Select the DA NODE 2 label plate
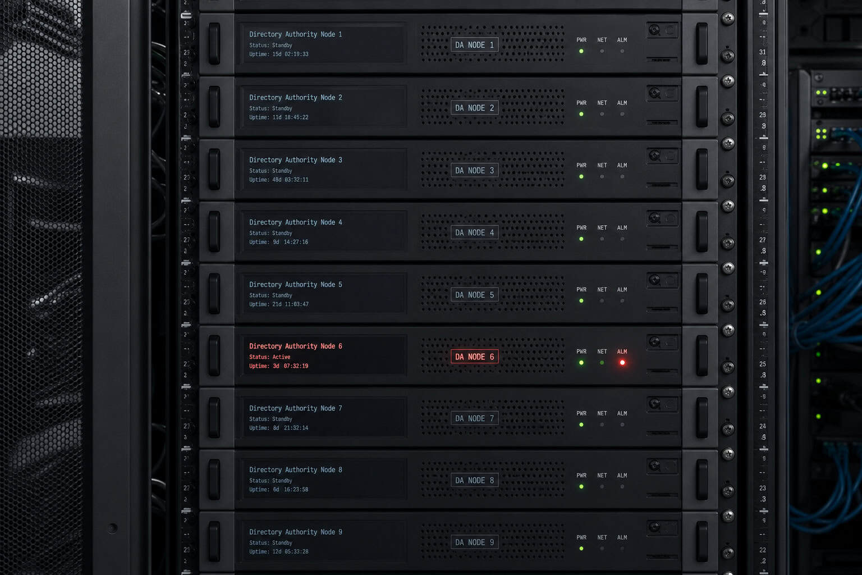862x575 pixels. (x=475, y=108)
